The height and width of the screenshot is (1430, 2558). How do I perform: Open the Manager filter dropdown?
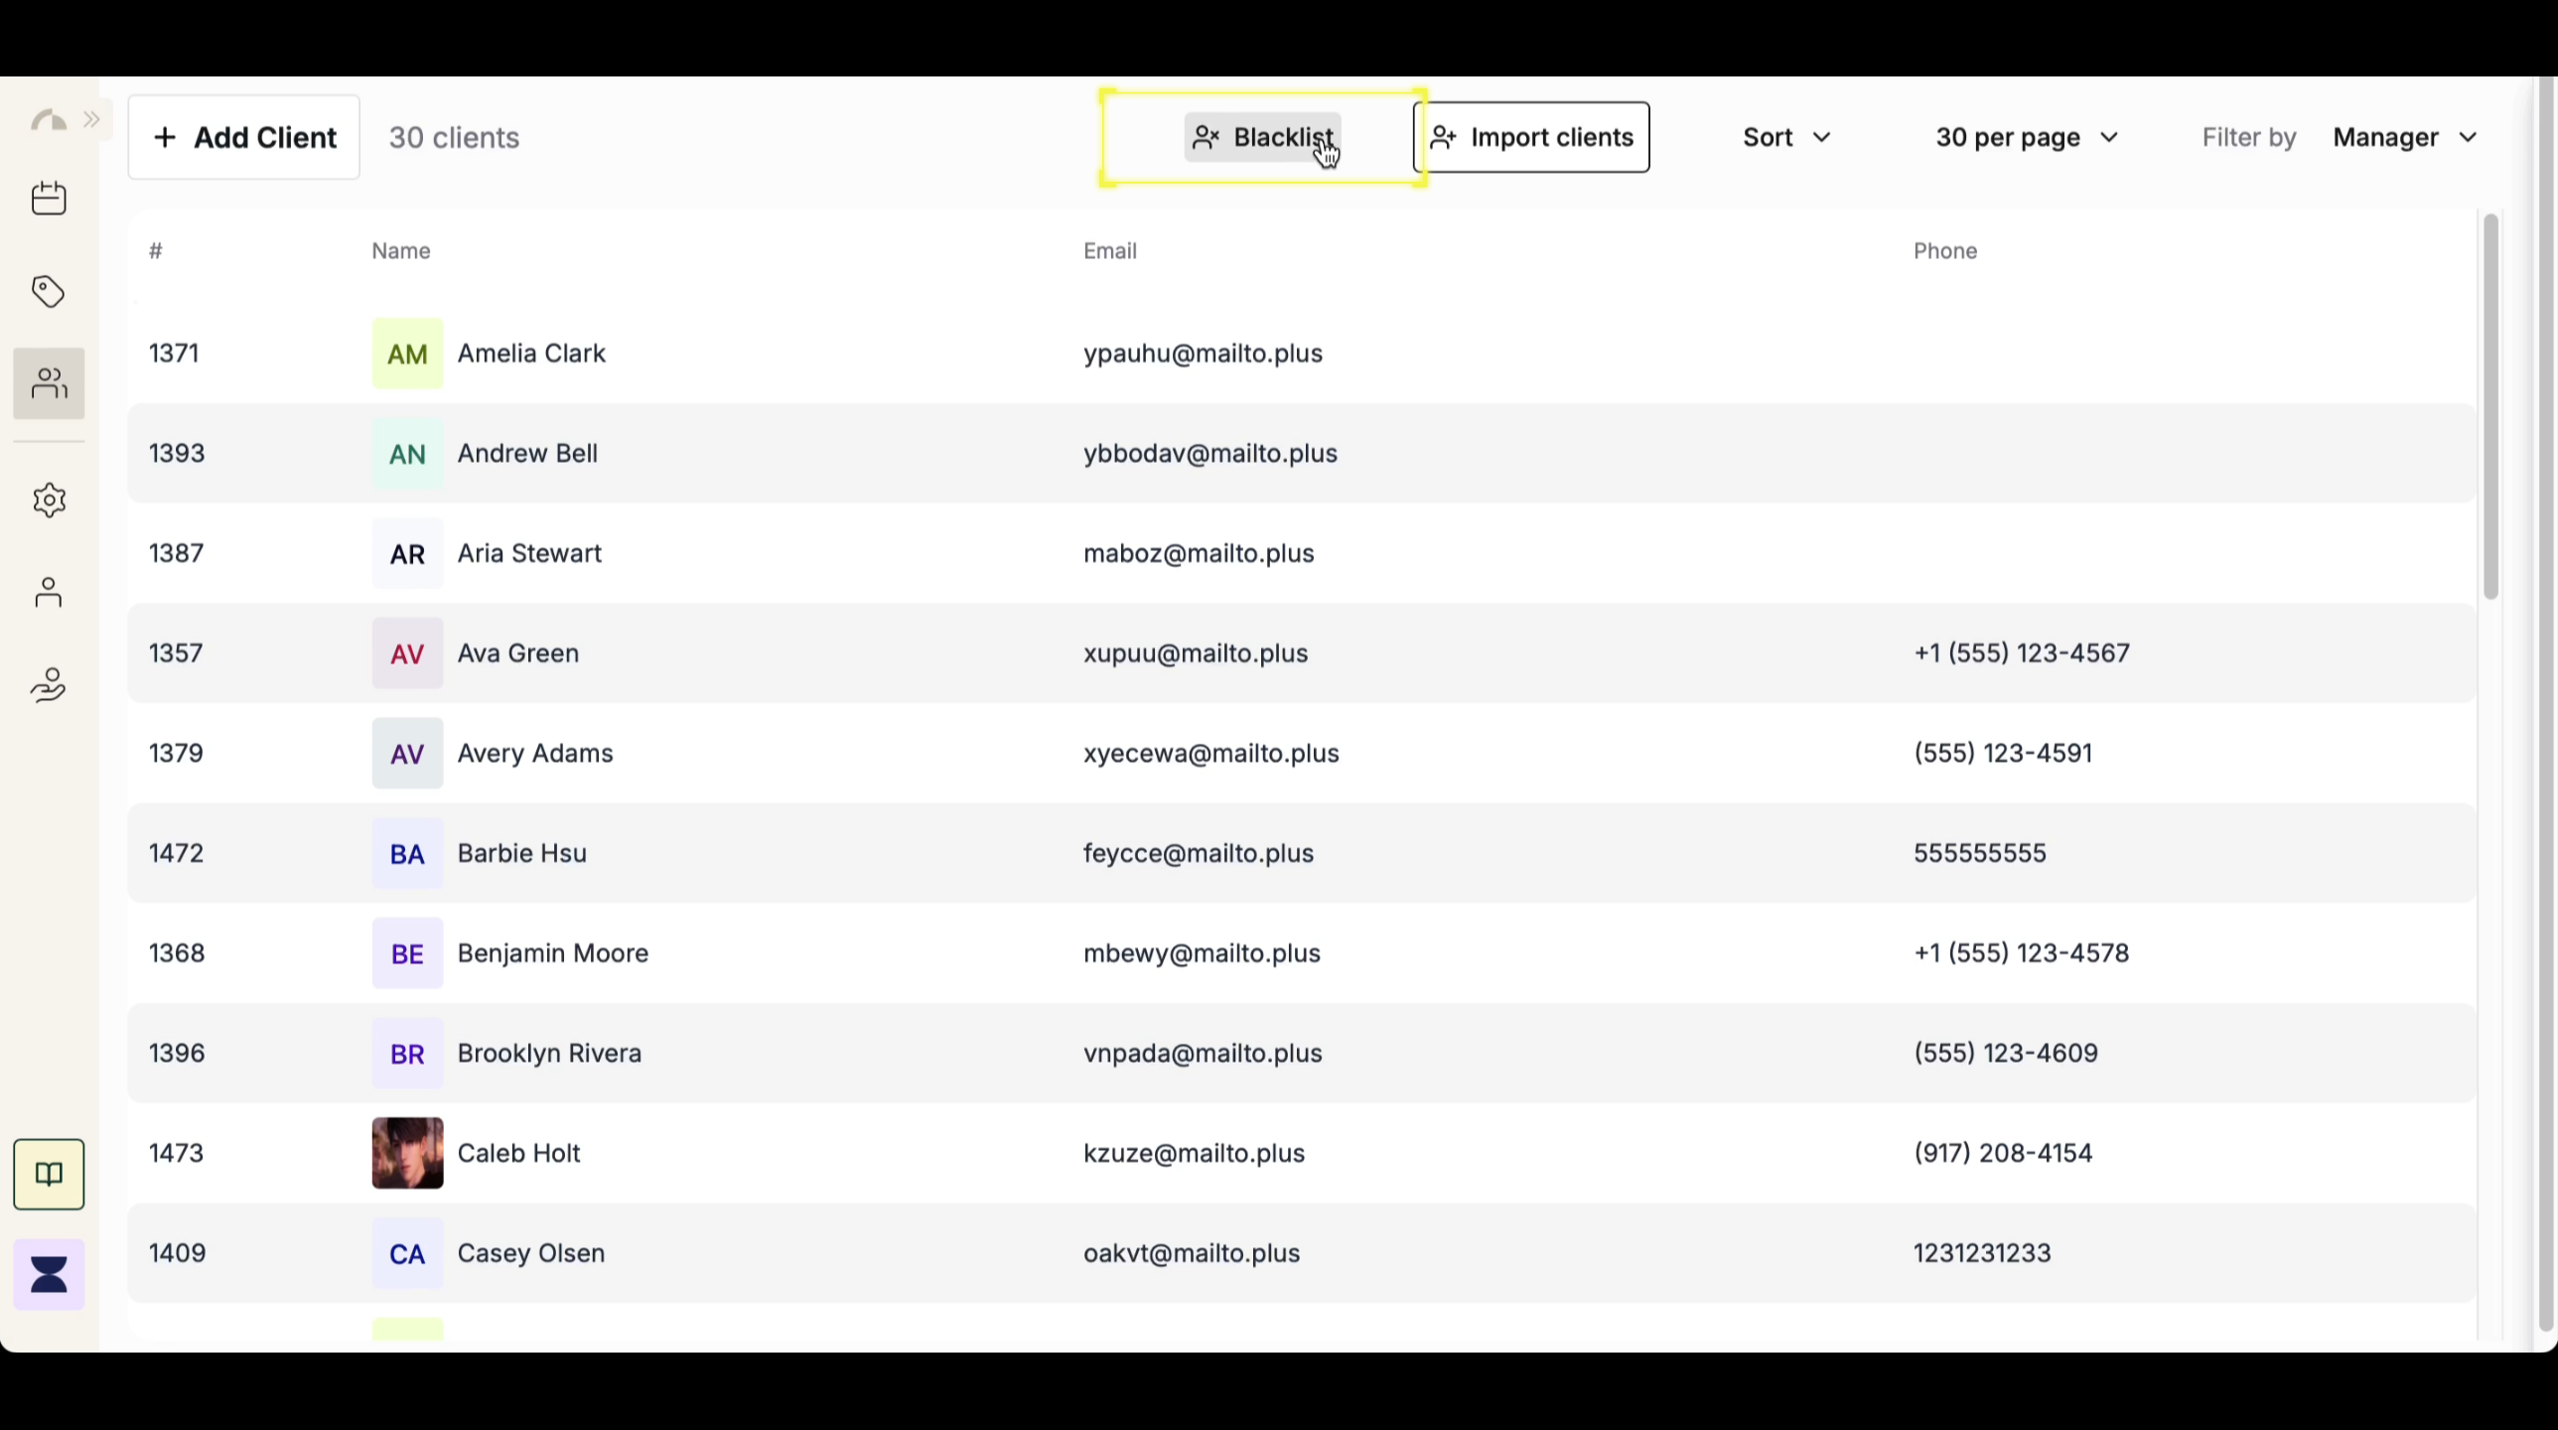pos(2404,137)
